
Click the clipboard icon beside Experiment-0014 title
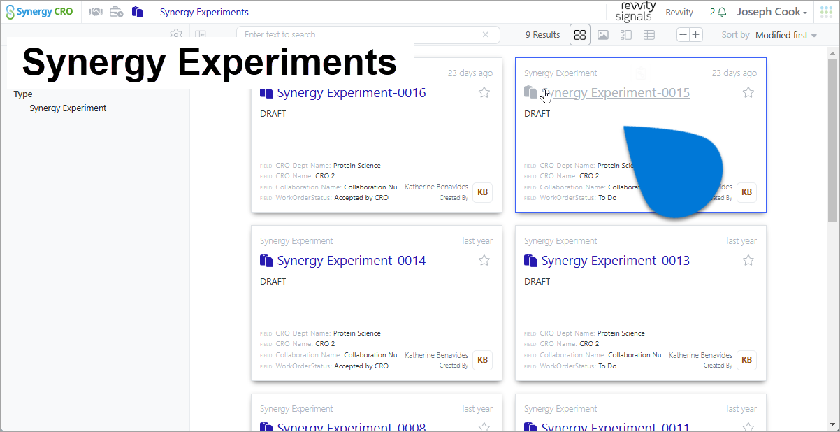coord(266,261)
